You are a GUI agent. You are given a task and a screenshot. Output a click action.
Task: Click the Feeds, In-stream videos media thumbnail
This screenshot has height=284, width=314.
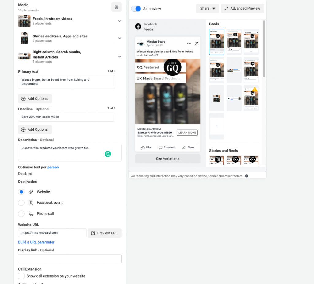click(x=25, y=21)
